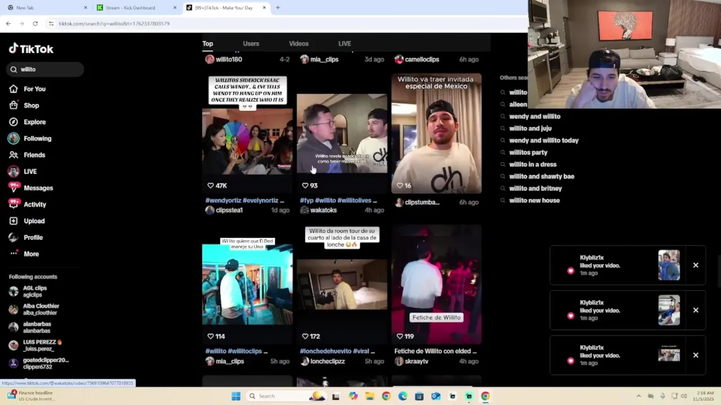Dismiss the middle Klybliz1x liked notification
This screenshot has width=721, height=405.
(x=696, y=310)
